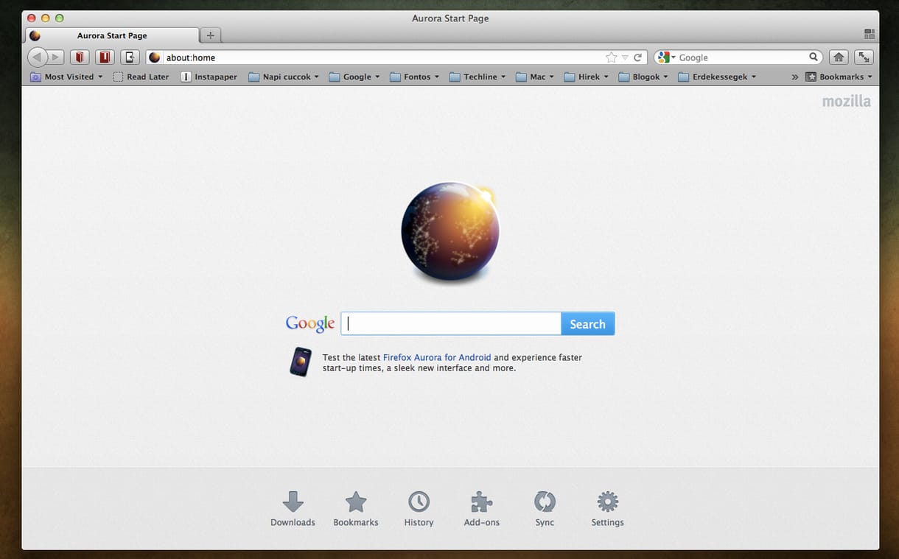Click the site identity icon in the address bar

pyautogui.click(x=155, y=57)
